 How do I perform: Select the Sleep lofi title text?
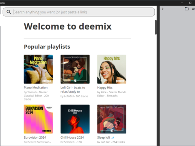click(104, 137)
